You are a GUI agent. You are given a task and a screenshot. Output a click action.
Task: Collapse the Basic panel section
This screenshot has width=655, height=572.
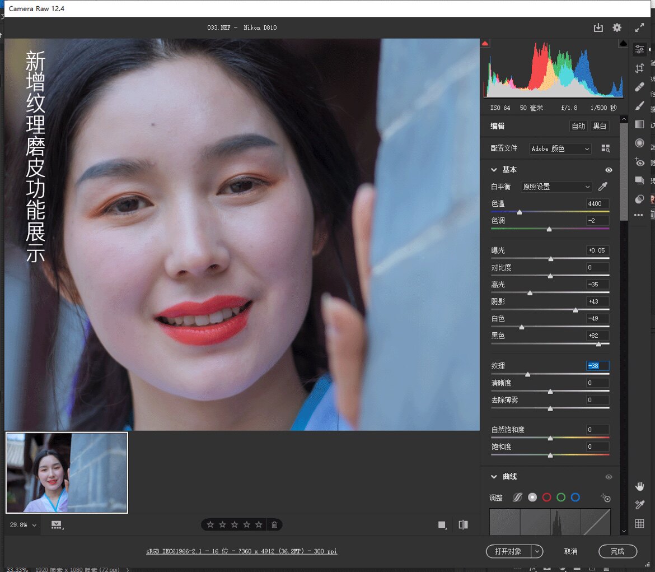(x=494, y=169)
